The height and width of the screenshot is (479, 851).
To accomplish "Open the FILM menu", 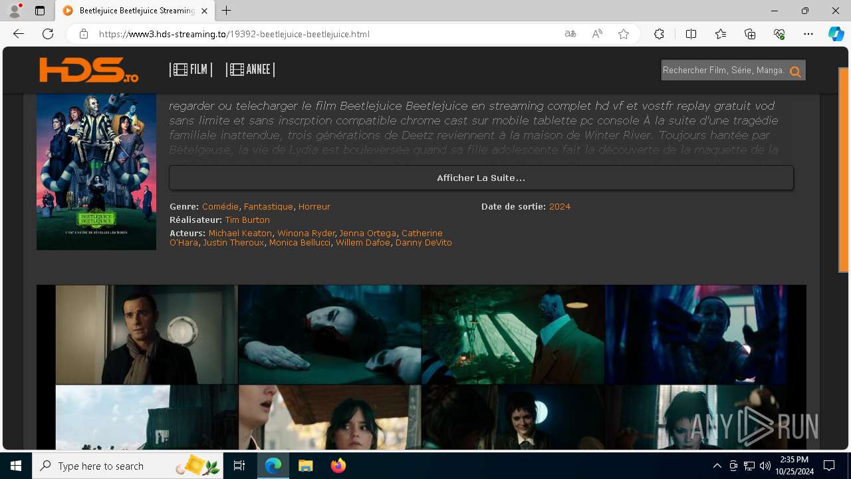I will point(191,70).
